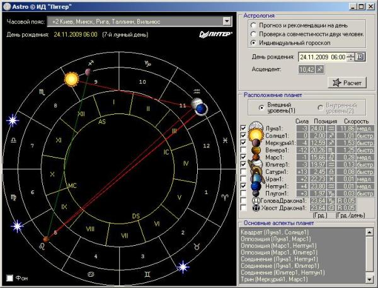Click the Расчет calculate button
This screenshot has height=288, width=378.
(x=347, y=83)
